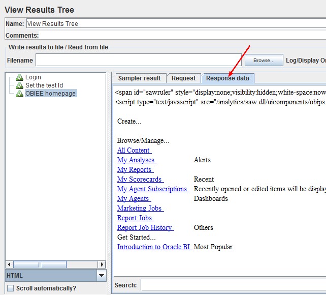
Task: Select the OBIEE homepage result
Action: click(50, 94)
